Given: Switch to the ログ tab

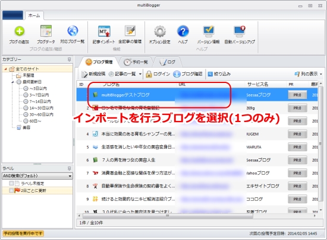Looking at the screenshot, I should coord(168,62).
